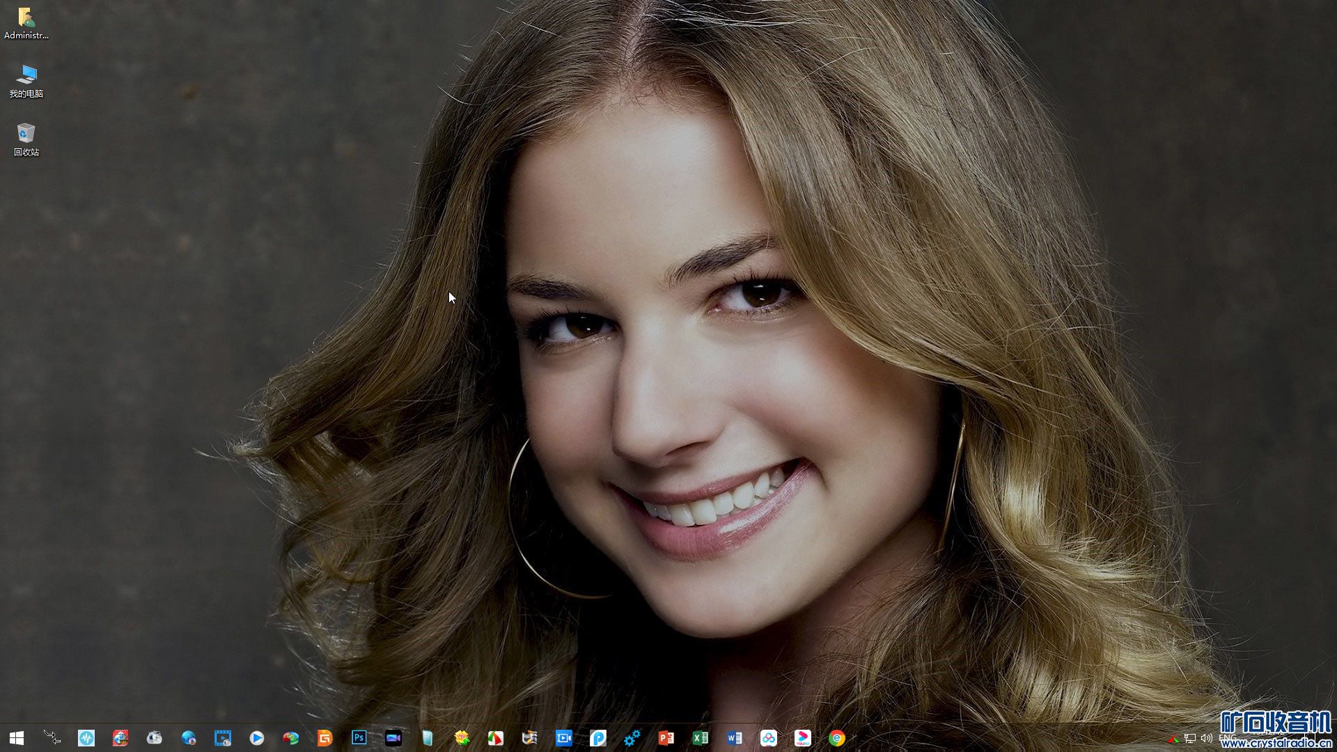Open the blue P letter app icon

[598, 737]
